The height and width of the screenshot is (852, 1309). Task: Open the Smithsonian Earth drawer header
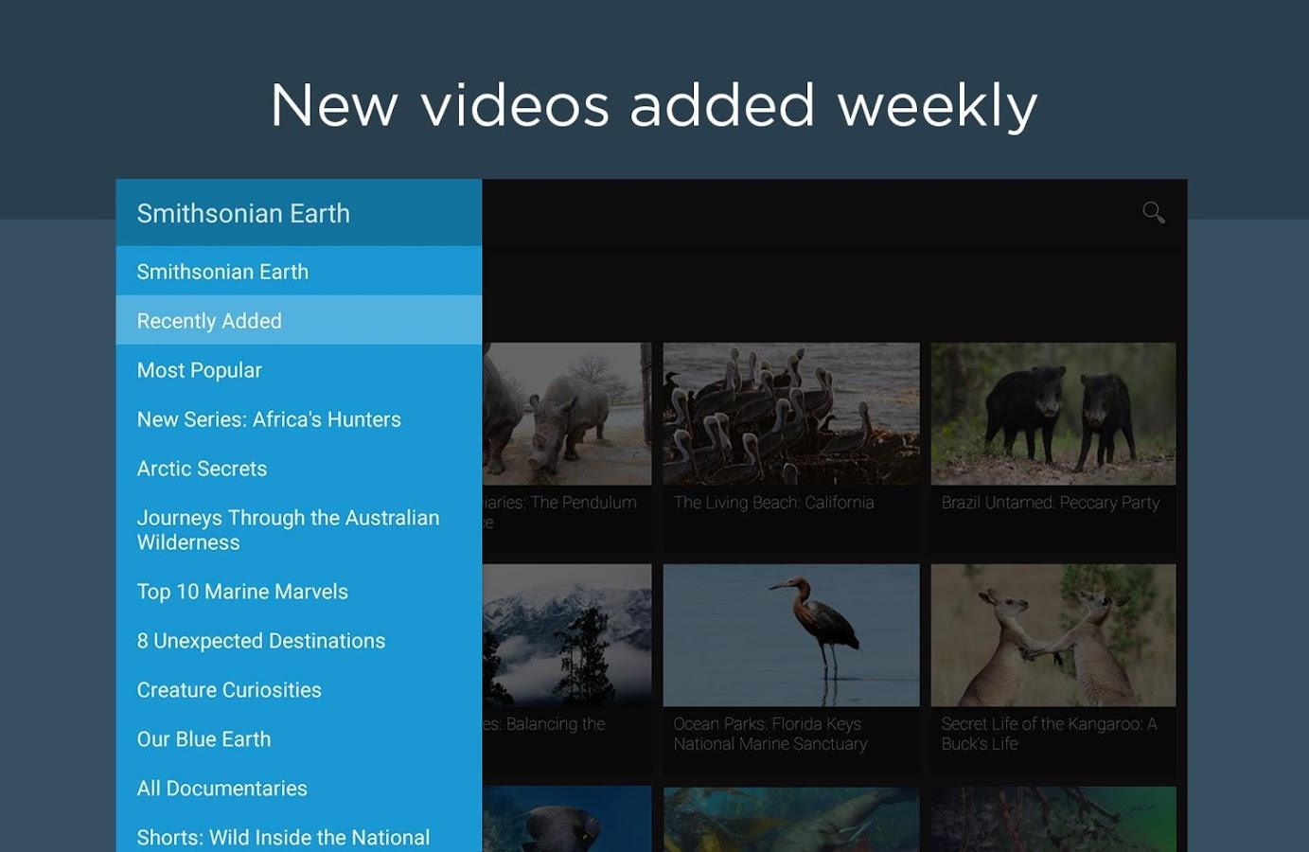(x=243, y=214)
